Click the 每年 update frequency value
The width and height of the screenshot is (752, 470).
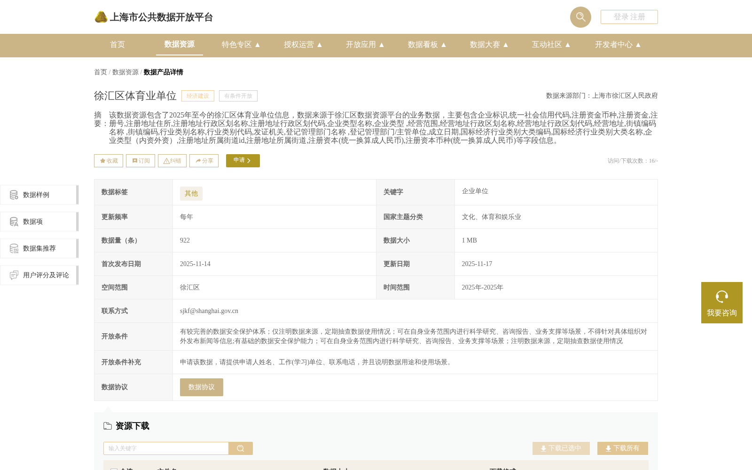coord(187,217)
